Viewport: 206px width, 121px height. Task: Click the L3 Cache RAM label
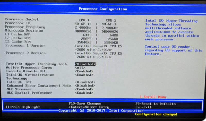point(18,42)
